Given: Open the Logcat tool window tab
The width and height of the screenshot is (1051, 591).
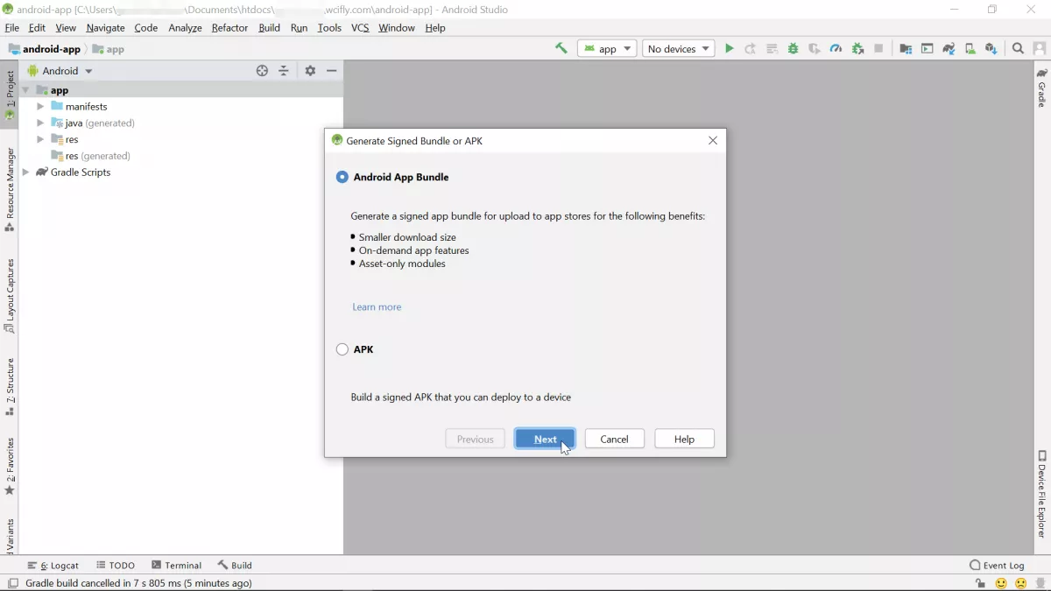Looking at the screenshot, I should 53,566.
